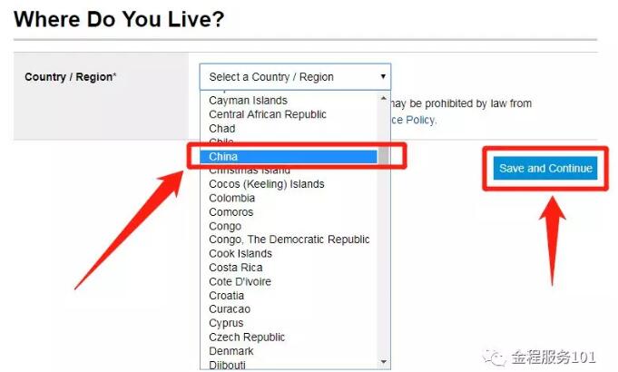Open the Country / Region dropdown

click(x=296, y=77)
